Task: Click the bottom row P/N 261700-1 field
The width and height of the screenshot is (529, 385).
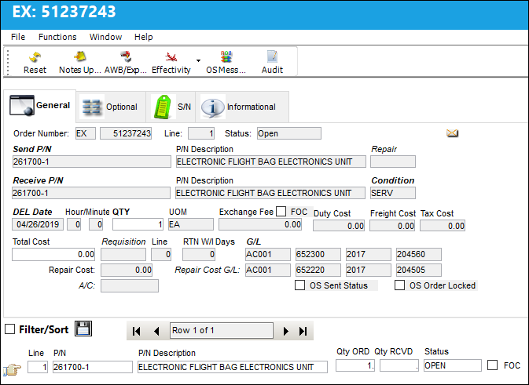Action: [x=93, y=367]
